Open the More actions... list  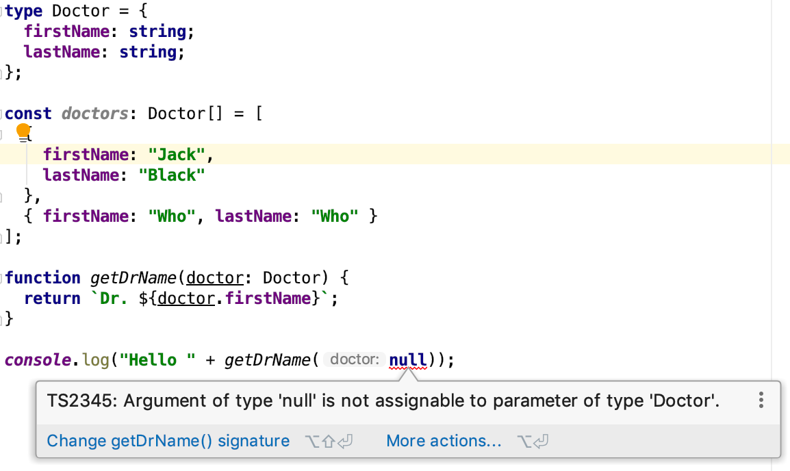coord(444,441)
